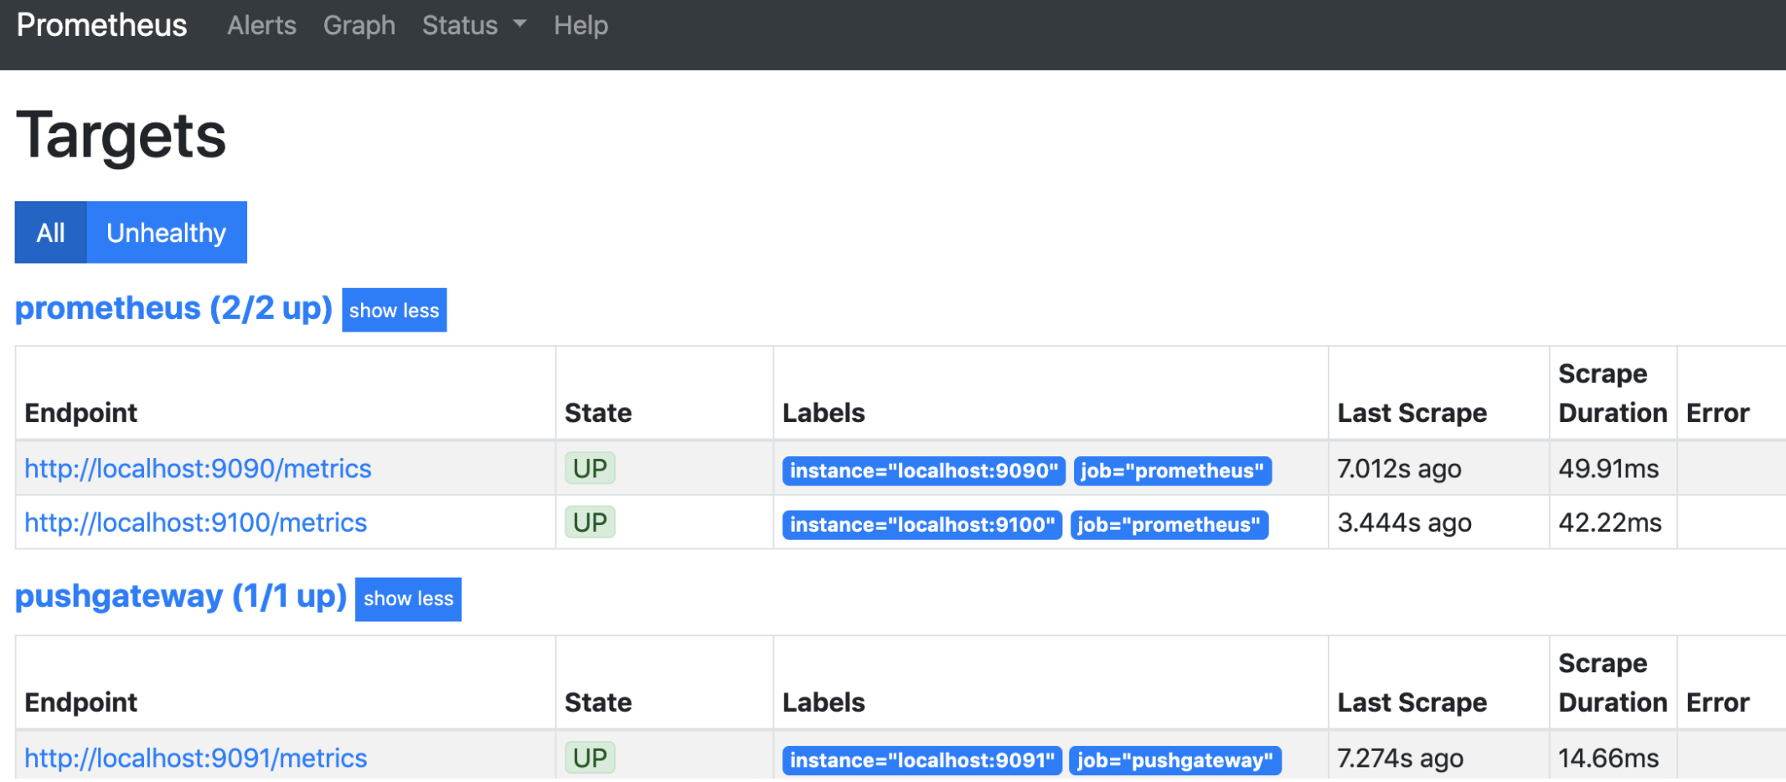Click Error column header in pushgateway table

tap(1717, 702)
